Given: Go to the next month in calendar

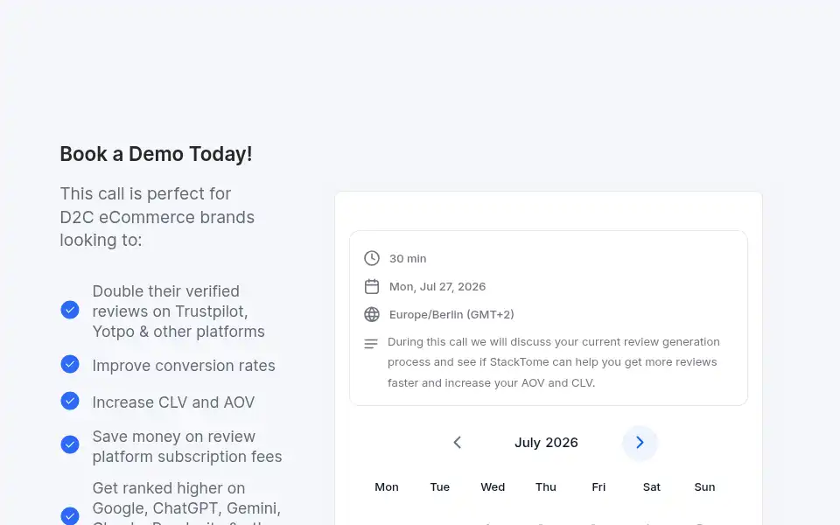Looking at the screenshot, I should (x=640, y=443).
